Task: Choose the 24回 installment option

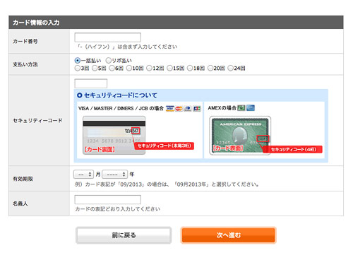Action: [x=231, y=68]
